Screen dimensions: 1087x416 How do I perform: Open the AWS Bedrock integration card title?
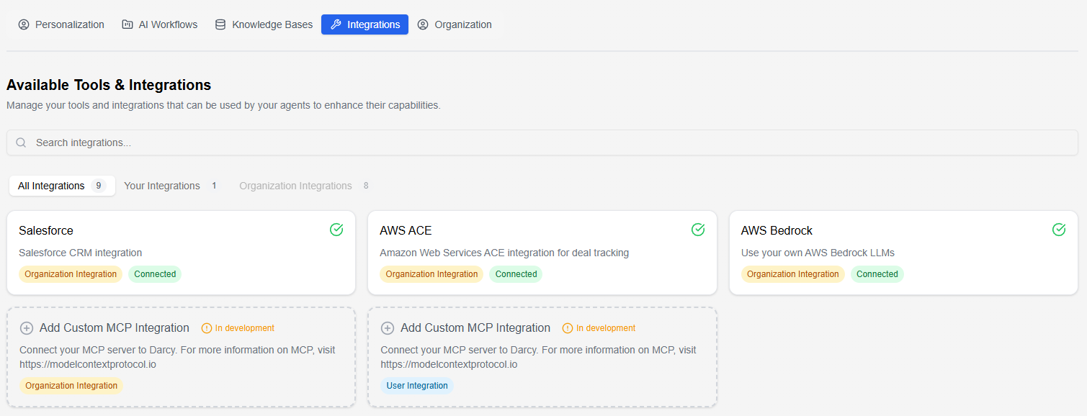click(x=777, y=230)
